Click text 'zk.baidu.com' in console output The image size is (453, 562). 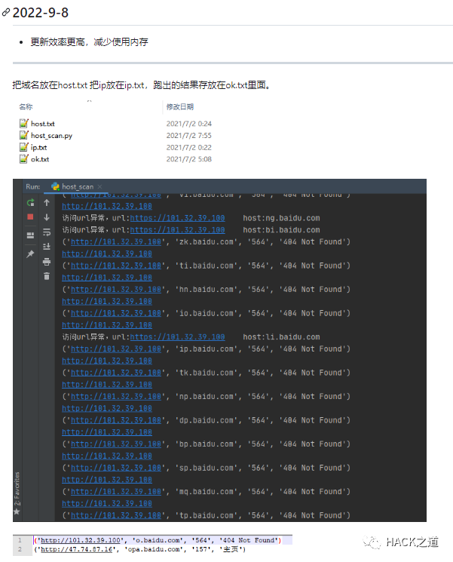click(x=206, y=242)
